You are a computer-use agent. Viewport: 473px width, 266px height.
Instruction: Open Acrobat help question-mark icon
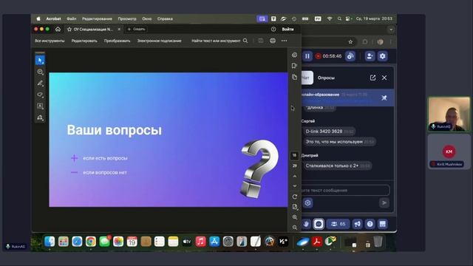point(273,30)
